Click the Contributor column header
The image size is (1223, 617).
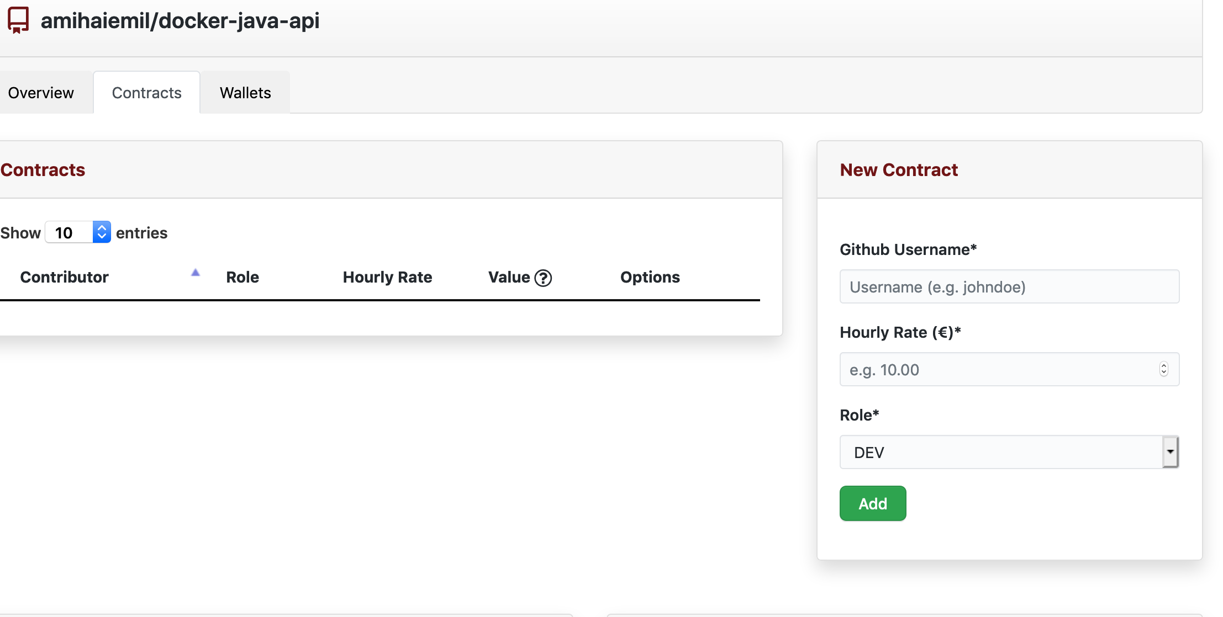pyautogui.click(x=65, y=277)
